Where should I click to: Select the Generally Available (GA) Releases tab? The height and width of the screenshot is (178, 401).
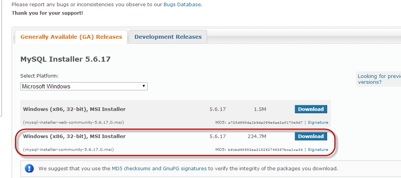click(x=71, y=37)
